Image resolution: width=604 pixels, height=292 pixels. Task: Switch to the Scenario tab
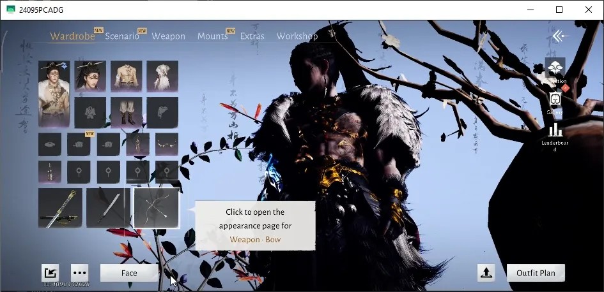pos(121,36)
